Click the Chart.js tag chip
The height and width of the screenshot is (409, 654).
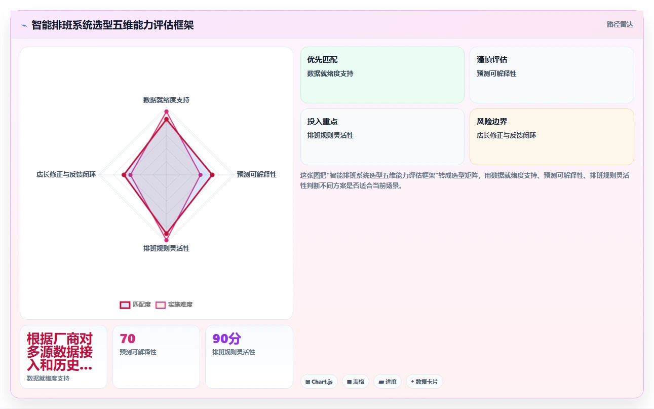pyautogui.click(x=319, y=382)
